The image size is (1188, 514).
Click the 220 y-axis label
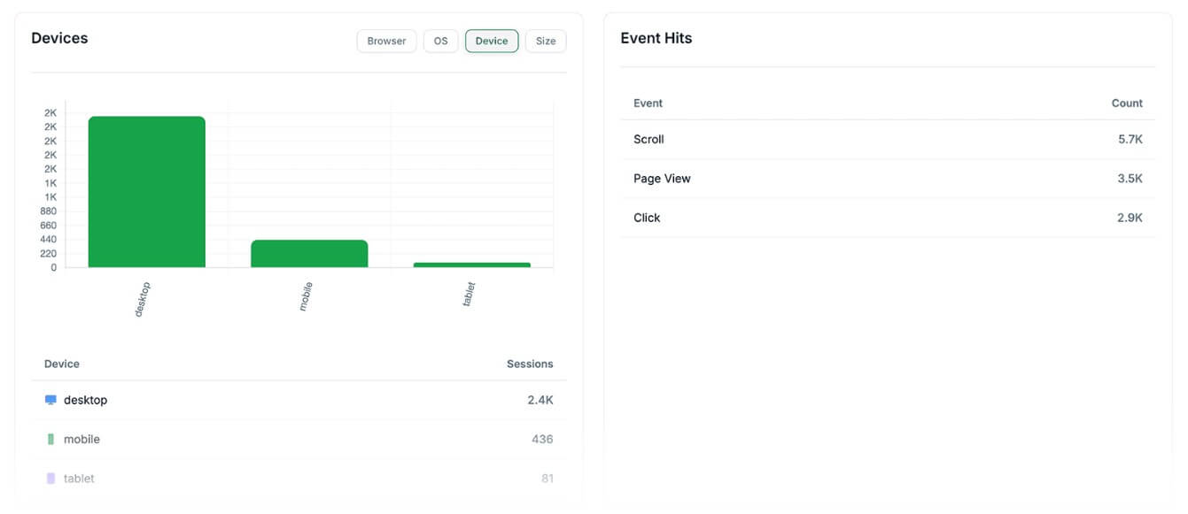click(x=49, y=253)
